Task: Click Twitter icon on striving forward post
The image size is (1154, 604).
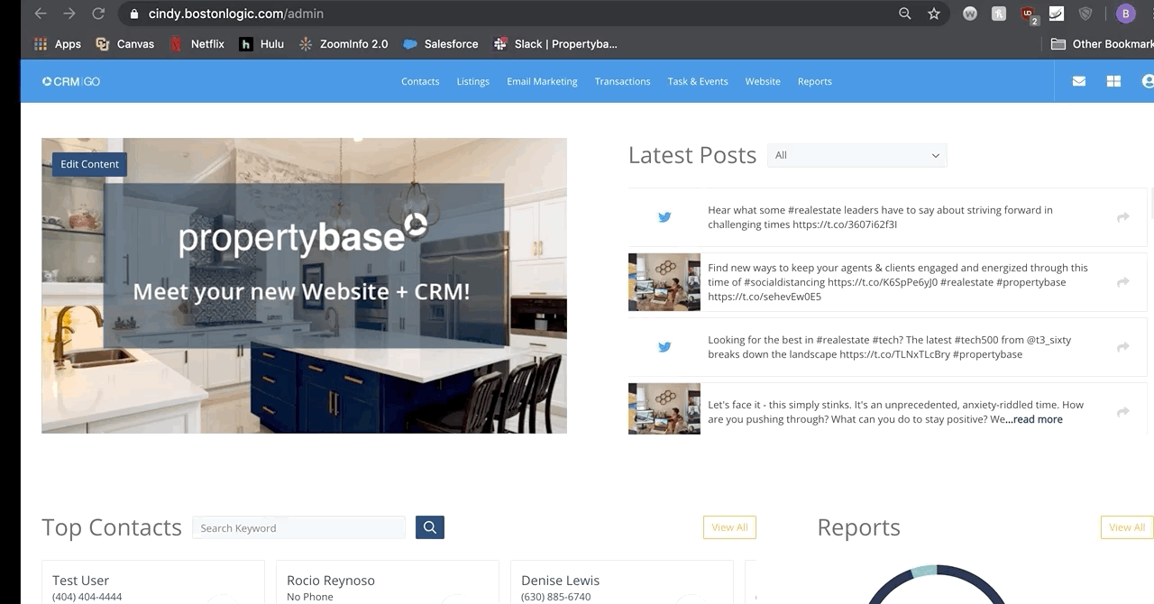Action: coord(664,217)
